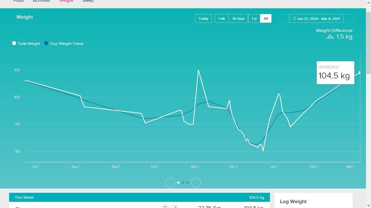Show the 30 days range
371x208 pixels.
pos(238,19)
